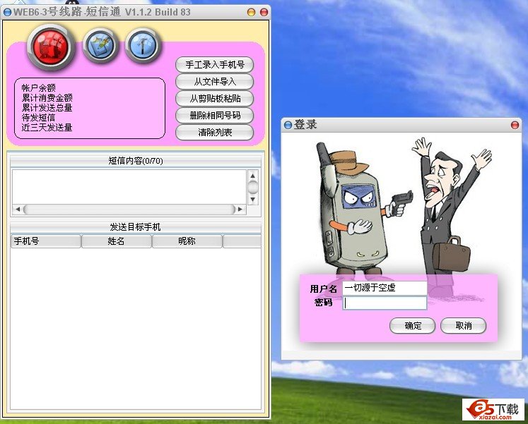This screenshot has width=528, height=424.
Task: Click the 待发短信 label text
Action: click(38, 118)
